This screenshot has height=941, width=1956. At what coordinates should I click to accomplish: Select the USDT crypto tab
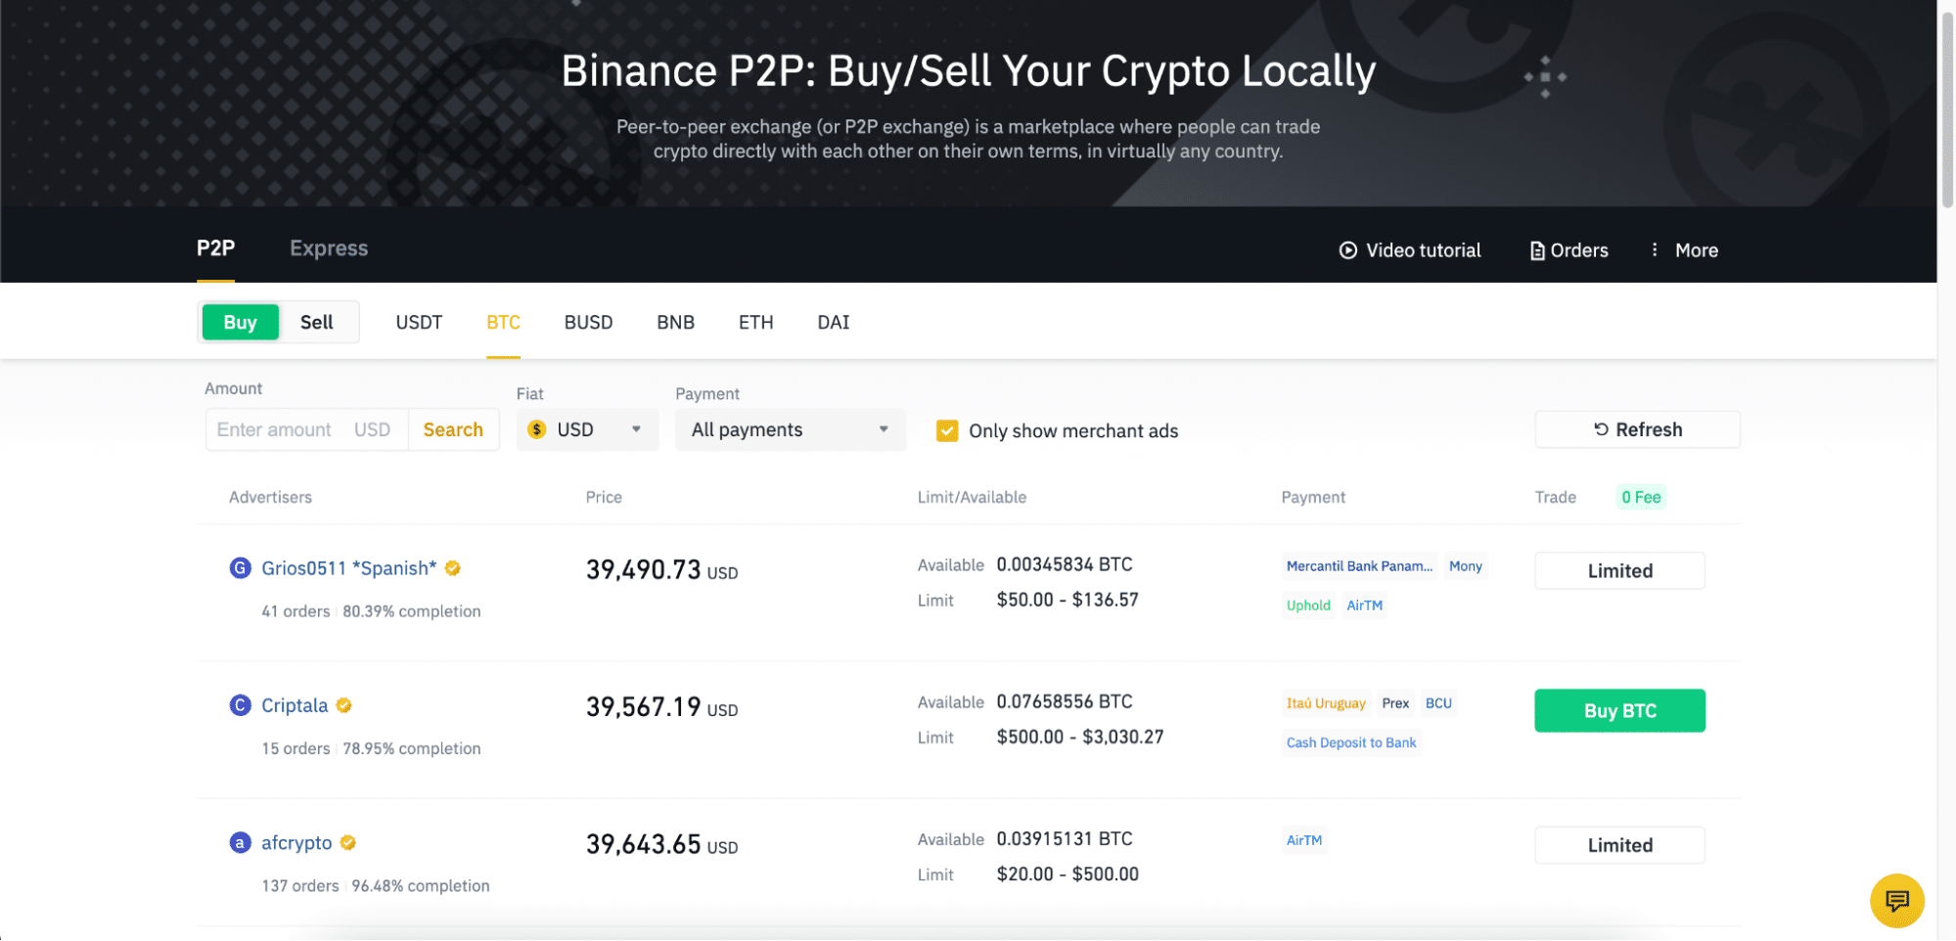tap(419, 322)
